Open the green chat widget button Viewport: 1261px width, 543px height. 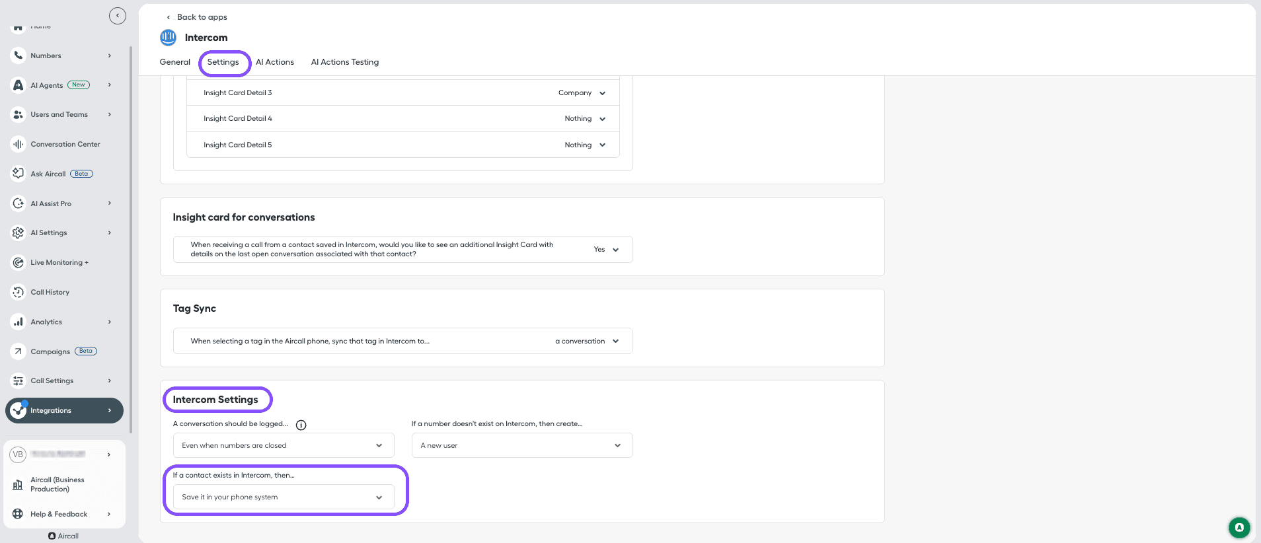coord(1239,527)
